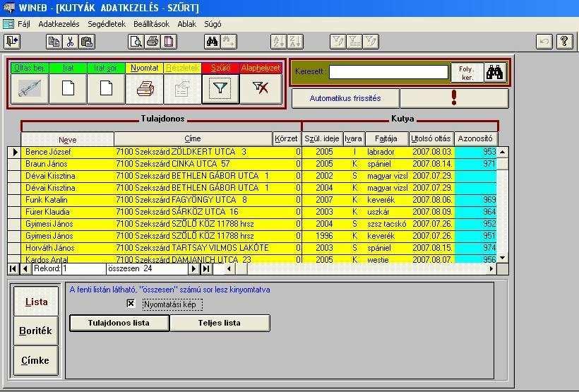Click the breed cell szsz tacskó

387,224
